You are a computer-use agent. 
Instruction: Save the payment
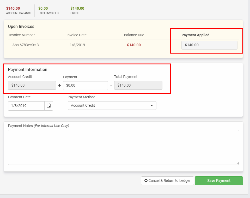click(x=219, y=181)
